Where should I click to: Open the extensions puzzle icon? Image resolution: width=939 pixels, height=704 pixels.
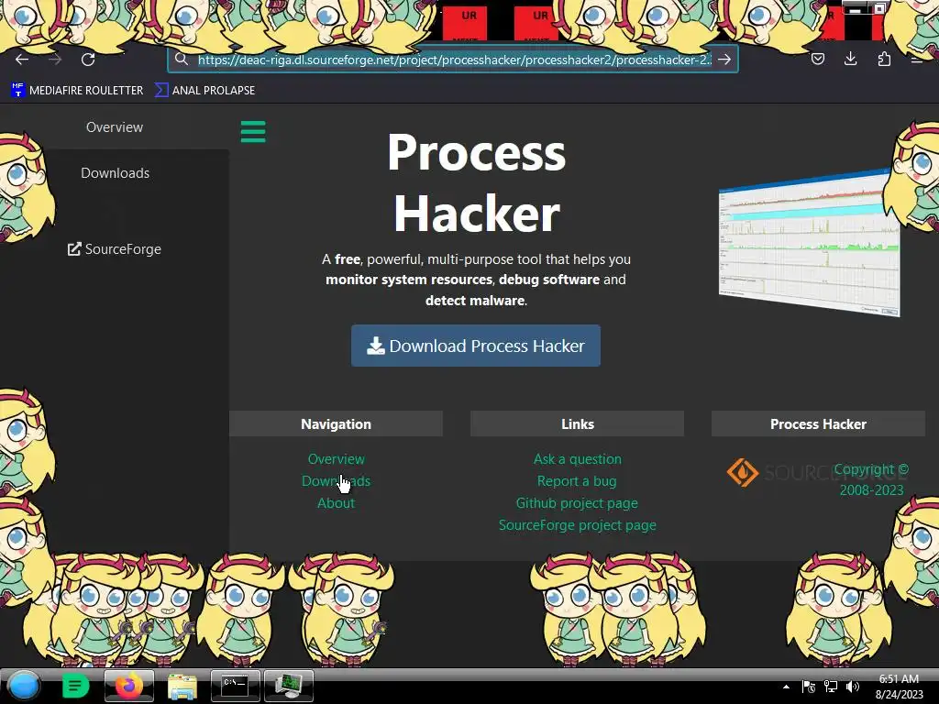click(884, 59)
